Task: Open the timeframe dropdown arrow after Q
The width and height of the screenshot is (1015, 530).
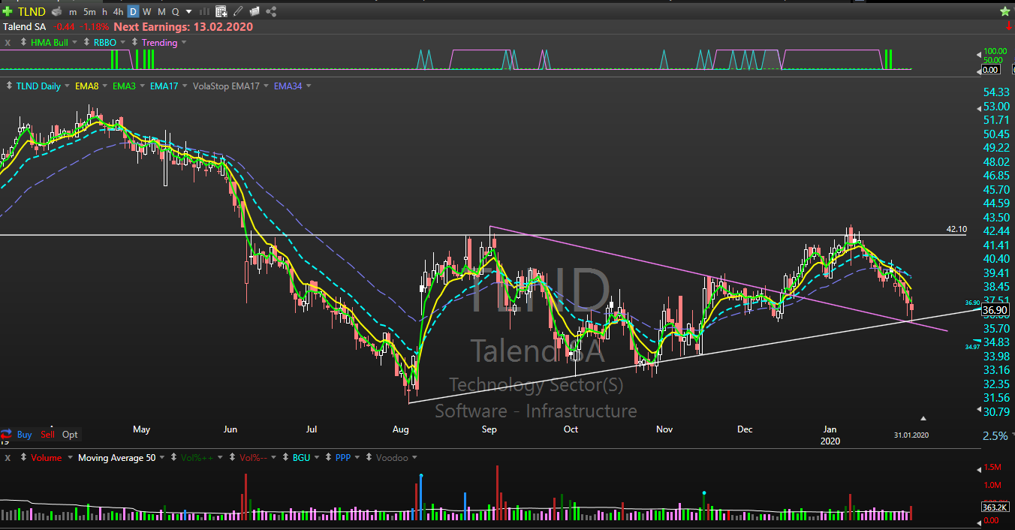Action: pyautogui.click(x=188, y=12)
